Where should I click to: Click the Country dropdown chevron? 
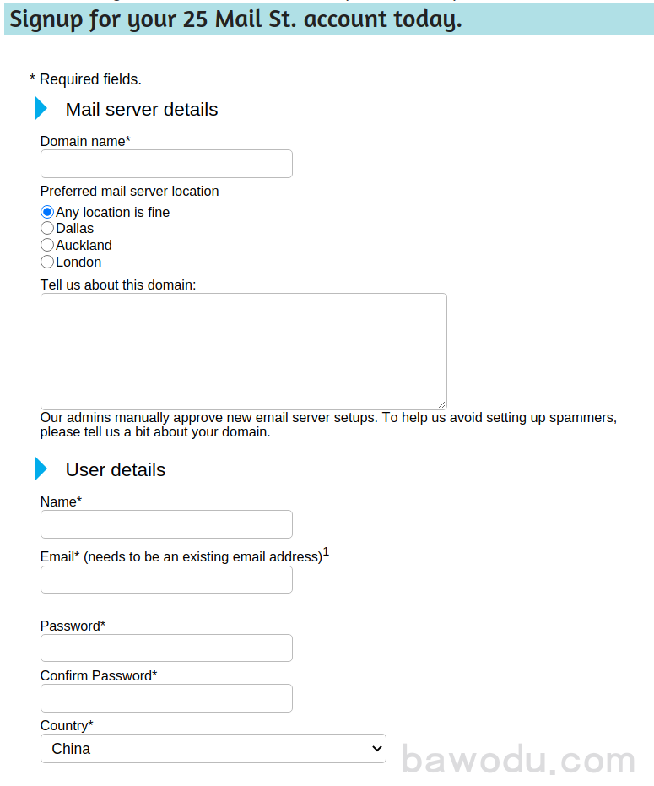[376, 748]
